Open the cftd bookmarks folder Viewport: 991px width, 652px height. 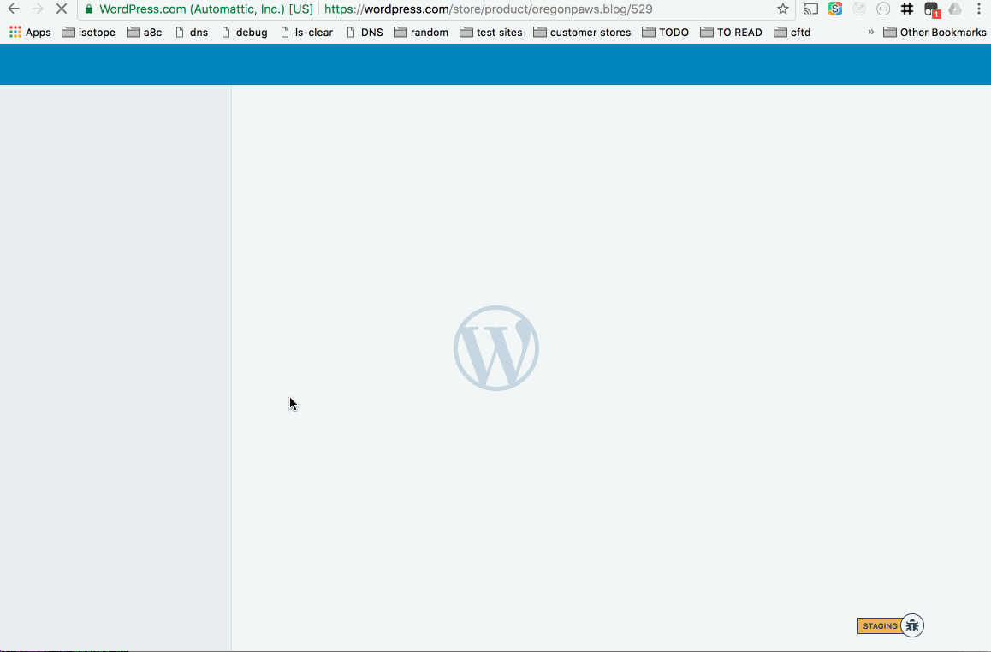792,33
